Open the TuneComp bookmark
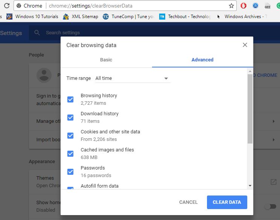This screenshot has height=220, width=280. (x=128, y=17)
